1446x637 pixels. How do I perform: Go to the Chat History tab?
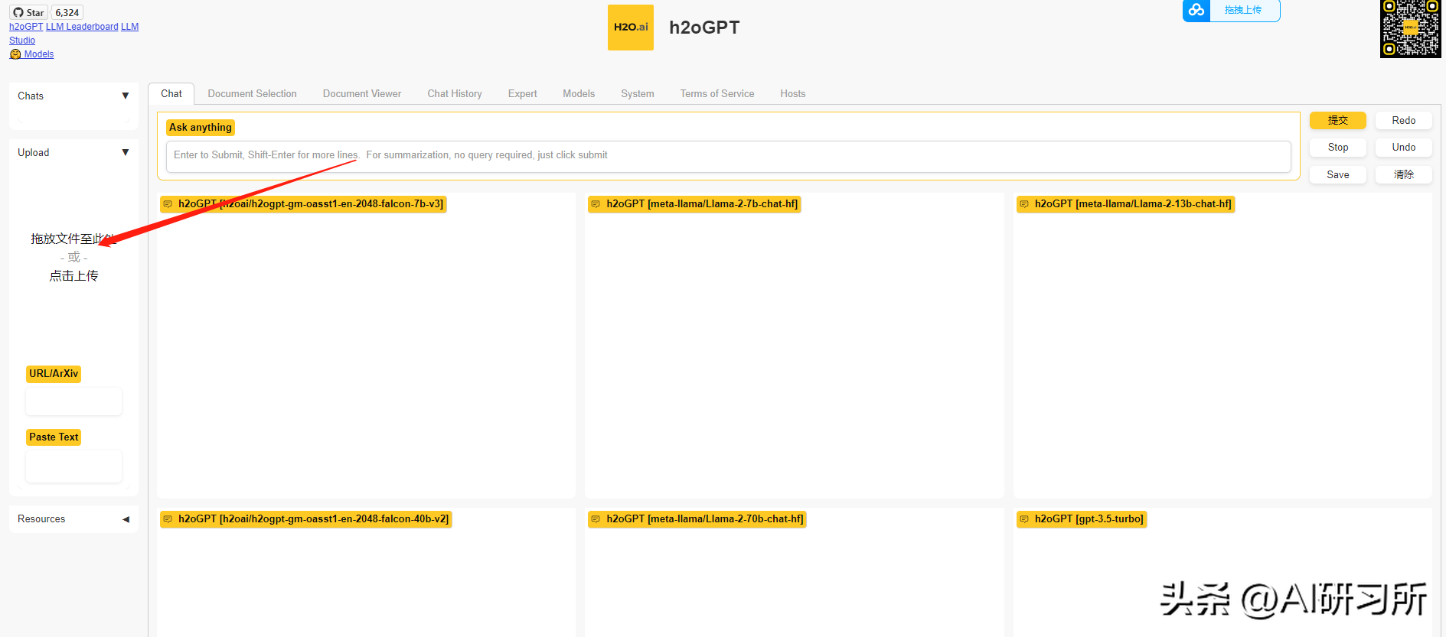(455, 93)
